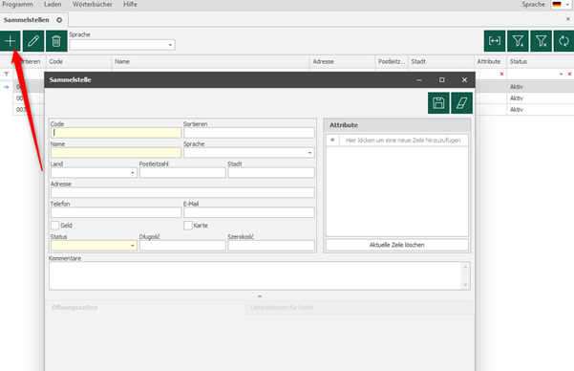574x371 pixels.
Task: Open the Wörterbücher menu
Action: 93,5
